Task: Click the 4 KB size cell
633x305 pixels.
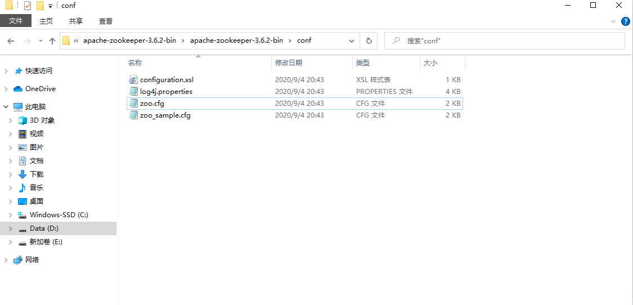Action: tap(453, 92)
